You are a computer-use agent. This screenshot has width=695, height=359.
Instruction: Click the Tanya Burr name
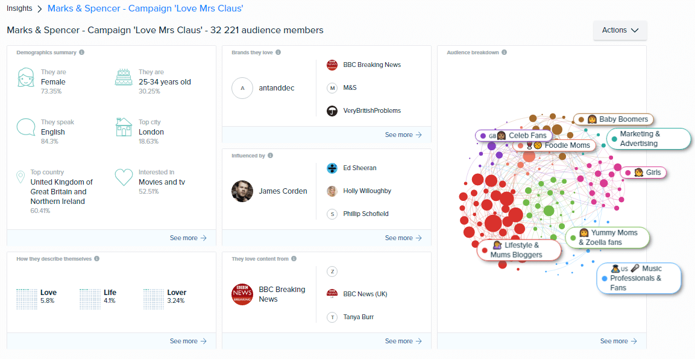pos(359,317)
